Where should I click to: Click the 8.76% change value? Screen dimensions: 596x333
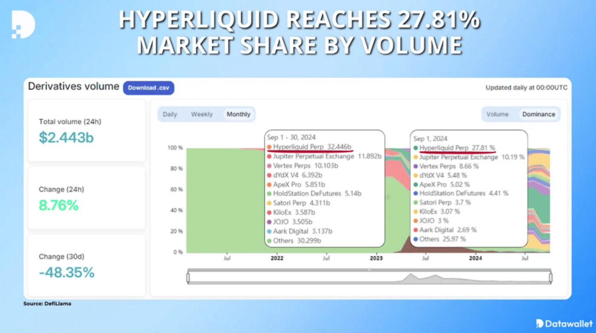click(59, 205)
